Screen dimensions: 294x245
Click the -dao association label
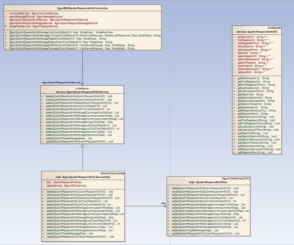click(163, 203)
